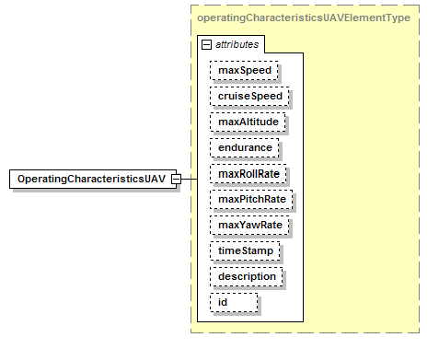
Task: Select the id attribute box
Action: (x=234, y=303)
